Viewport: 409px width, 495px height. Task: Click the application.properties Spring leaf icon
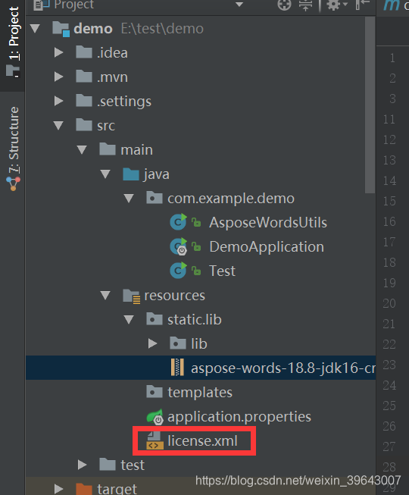pyautogui.click(x=155, y=416)
